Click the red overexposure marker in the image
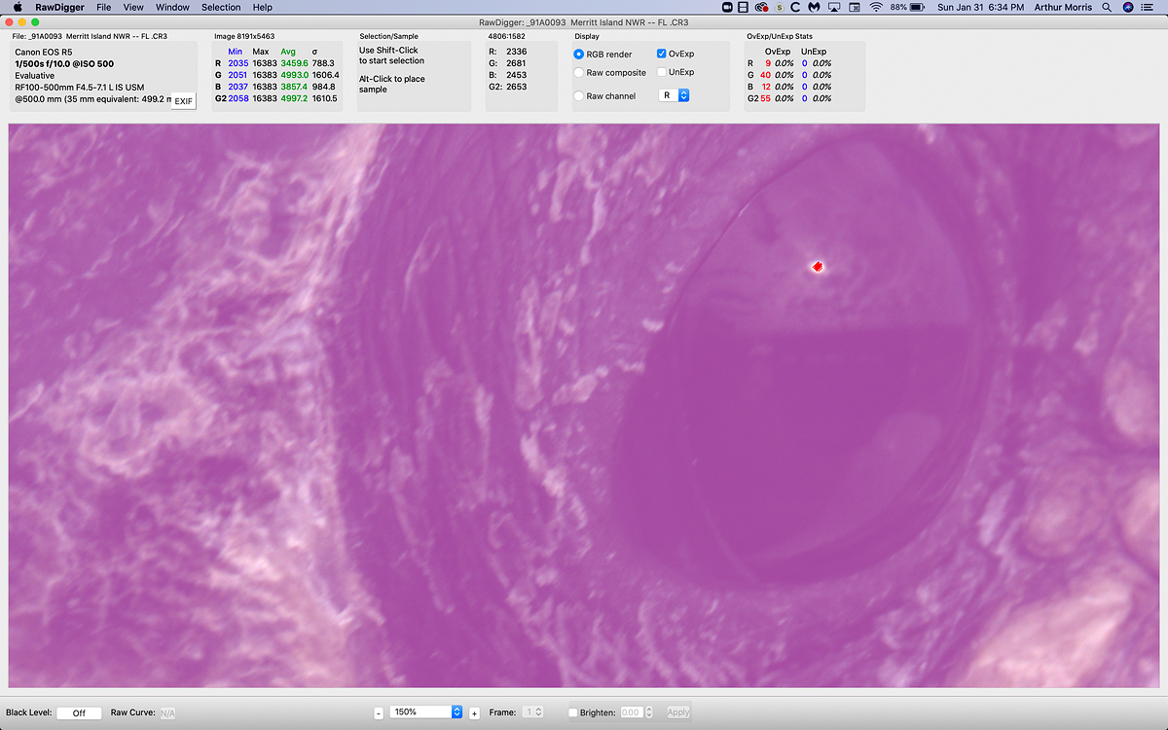The image size is (1168, 730). (819, 266)
